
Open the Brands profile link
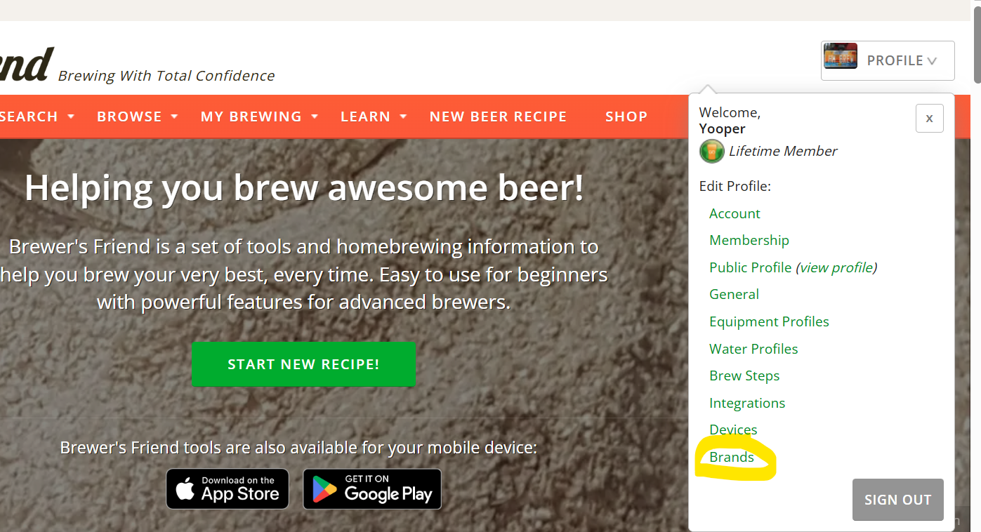(x=732, y=457)
